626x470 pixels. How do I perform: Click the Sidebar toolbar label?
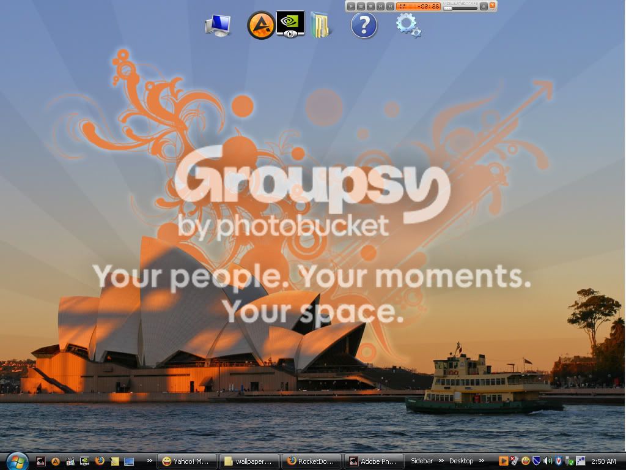click(x=422, y=461)
